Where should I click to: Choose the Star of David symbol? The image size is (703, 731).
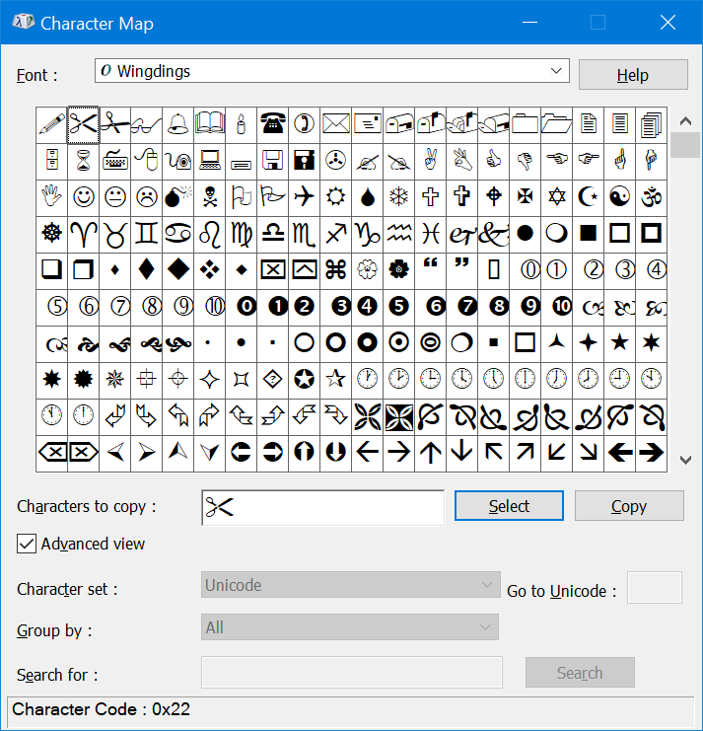click(x=556, y=196)
